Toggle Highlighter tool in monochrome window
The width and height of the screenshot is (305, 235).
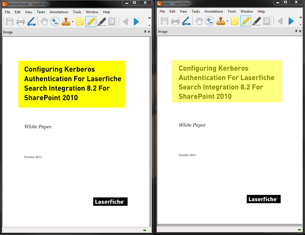91,22
